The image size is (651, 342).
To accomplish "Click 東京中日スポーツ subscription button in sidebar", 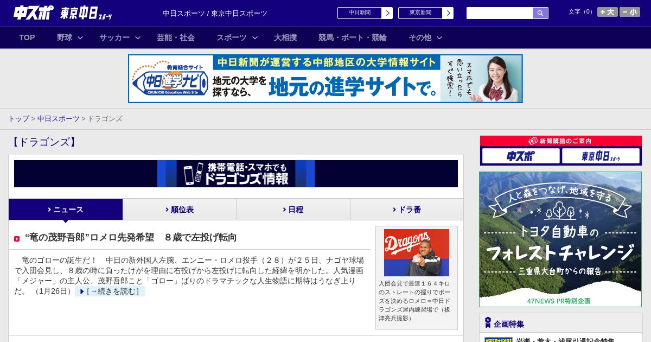I will 601,156.
